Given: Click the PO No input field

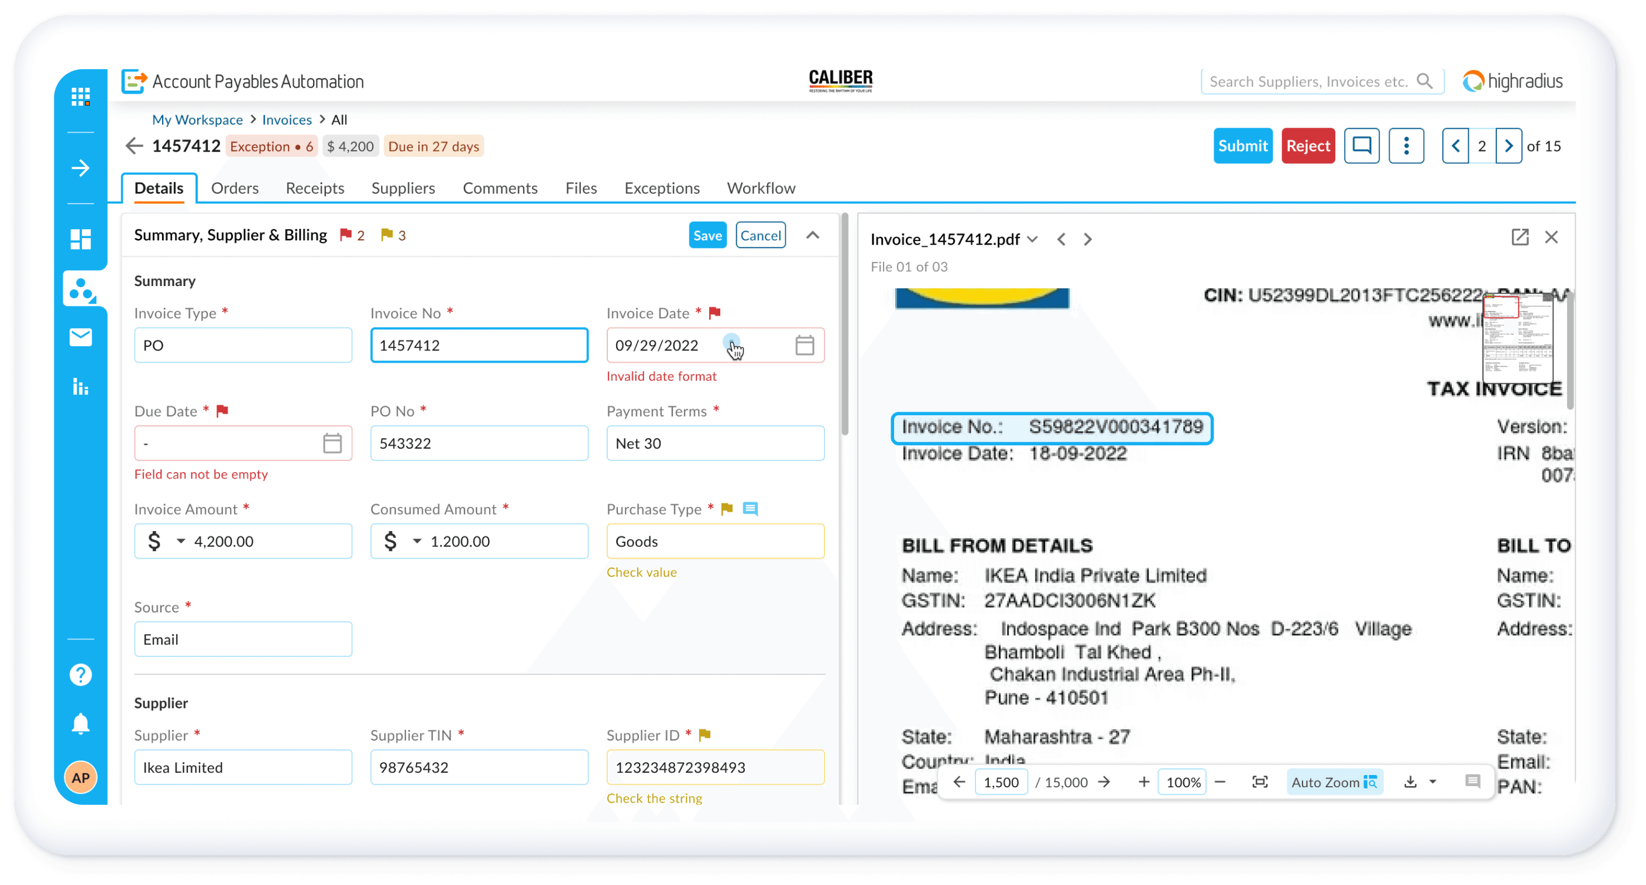Looking at the screenshot, I should [x=479, y=442].
